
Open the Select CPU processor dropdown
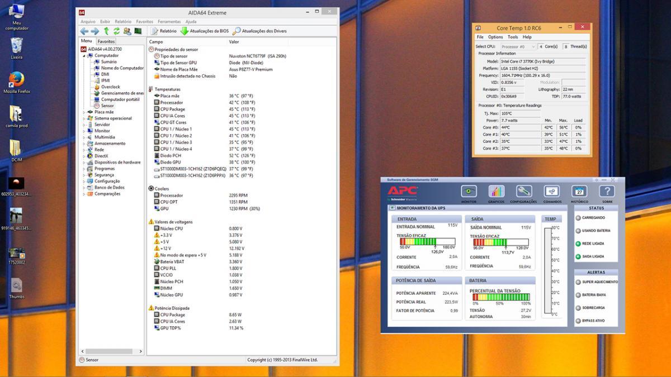click(x=518, y=46)
